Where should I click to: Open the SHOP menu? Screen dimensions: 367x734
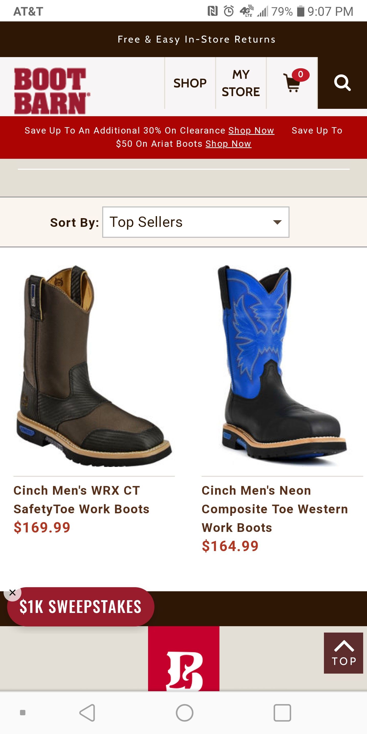190,83
